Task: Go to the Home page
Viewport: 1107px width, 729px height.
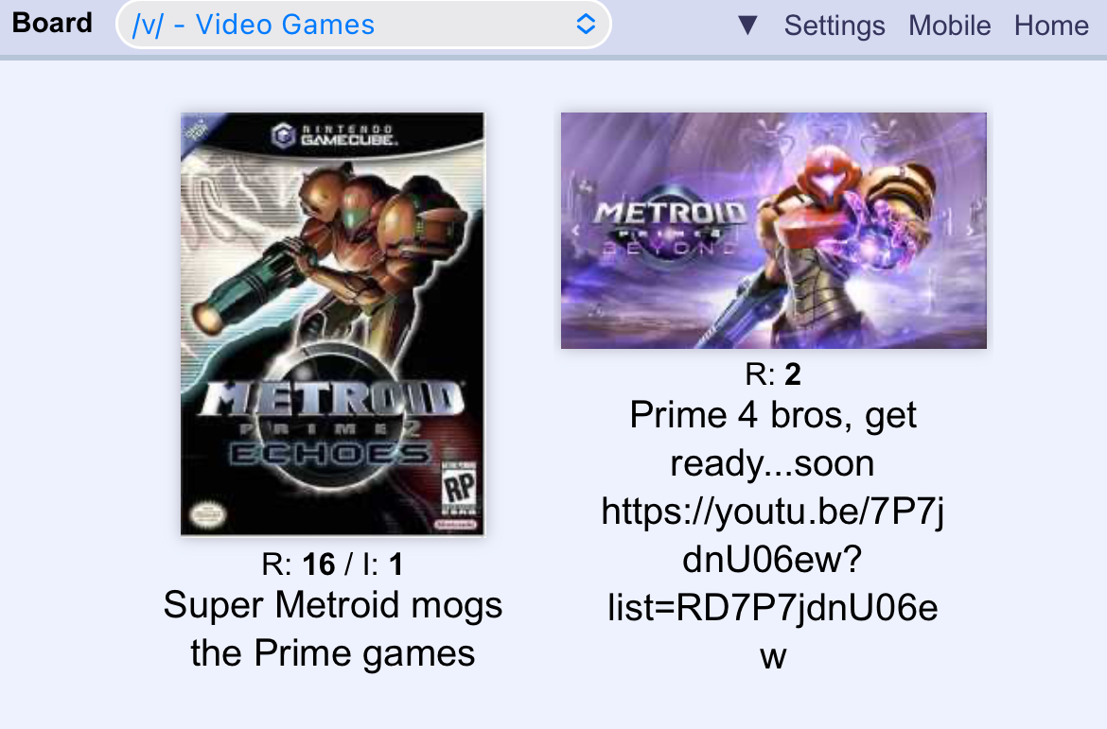Action: click(x=1051, y=26)
